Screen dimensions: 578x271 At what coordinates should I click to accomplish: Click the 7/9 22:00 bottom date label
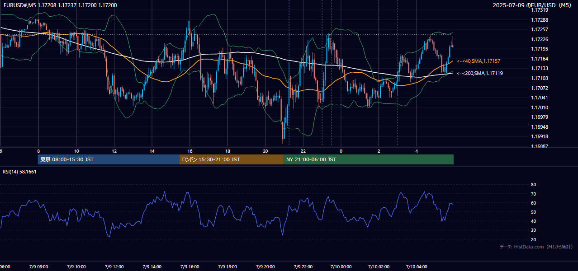tap(303, 266)
